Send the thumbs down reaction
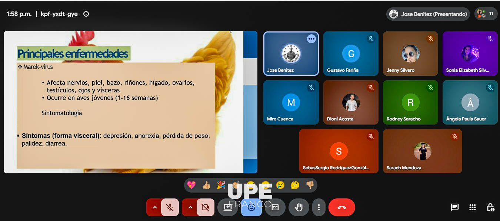 pos(310,185)
